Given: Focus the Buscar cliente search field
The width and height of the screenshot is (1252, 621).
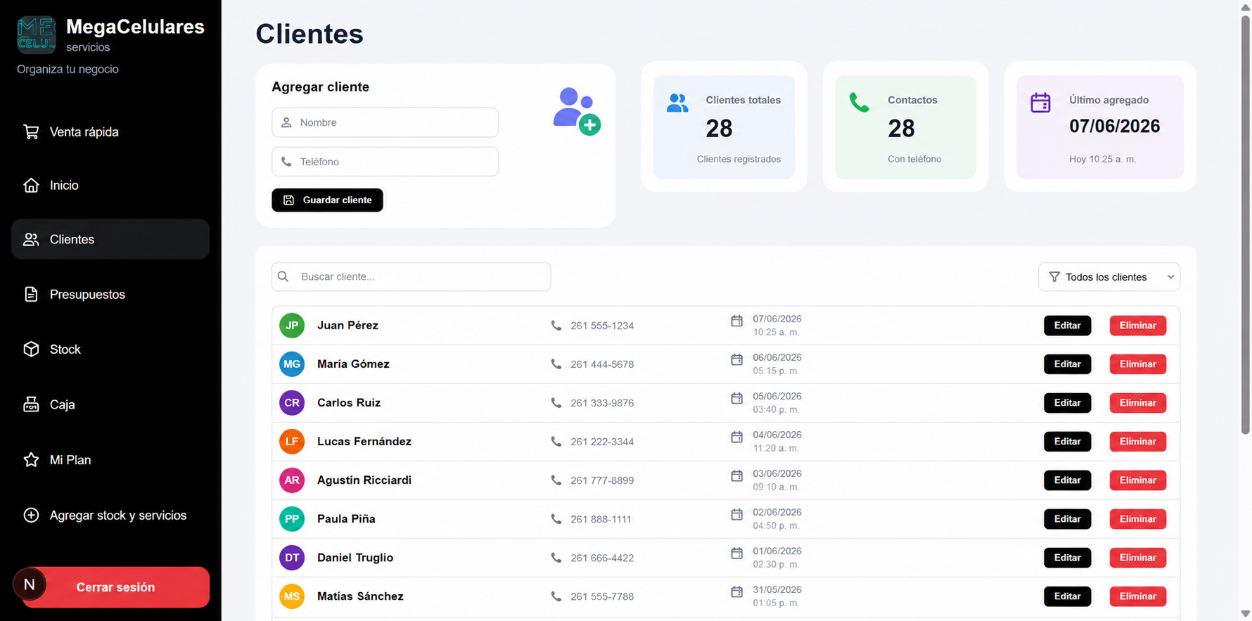Looking at the screenshot, I should pyautogui.click(x=411, y=276).
